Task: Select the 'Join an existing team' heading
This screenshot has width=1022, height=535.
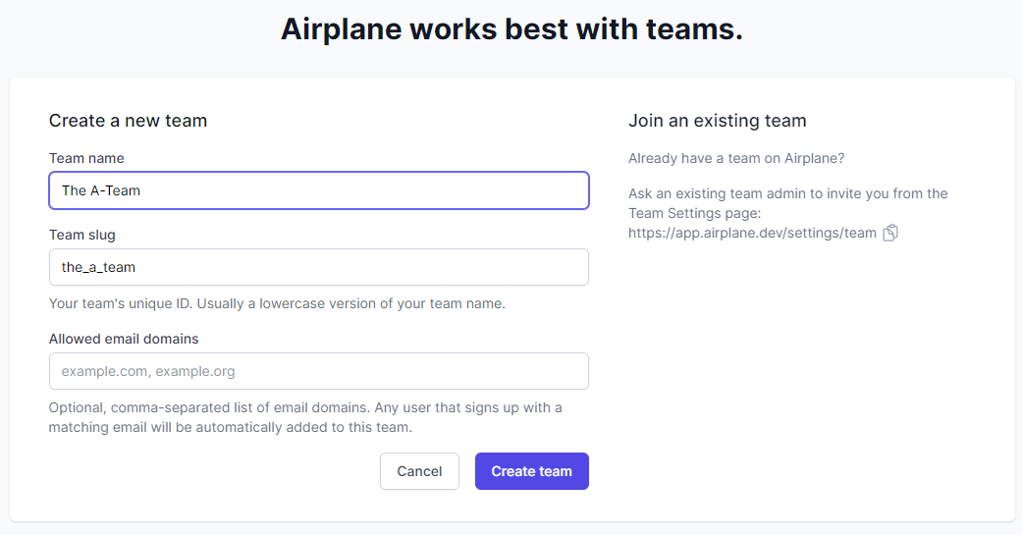Action: coord(718,121)
